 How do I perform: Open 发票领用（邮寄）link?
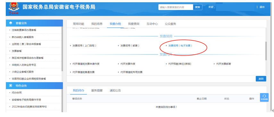point(130,46)
